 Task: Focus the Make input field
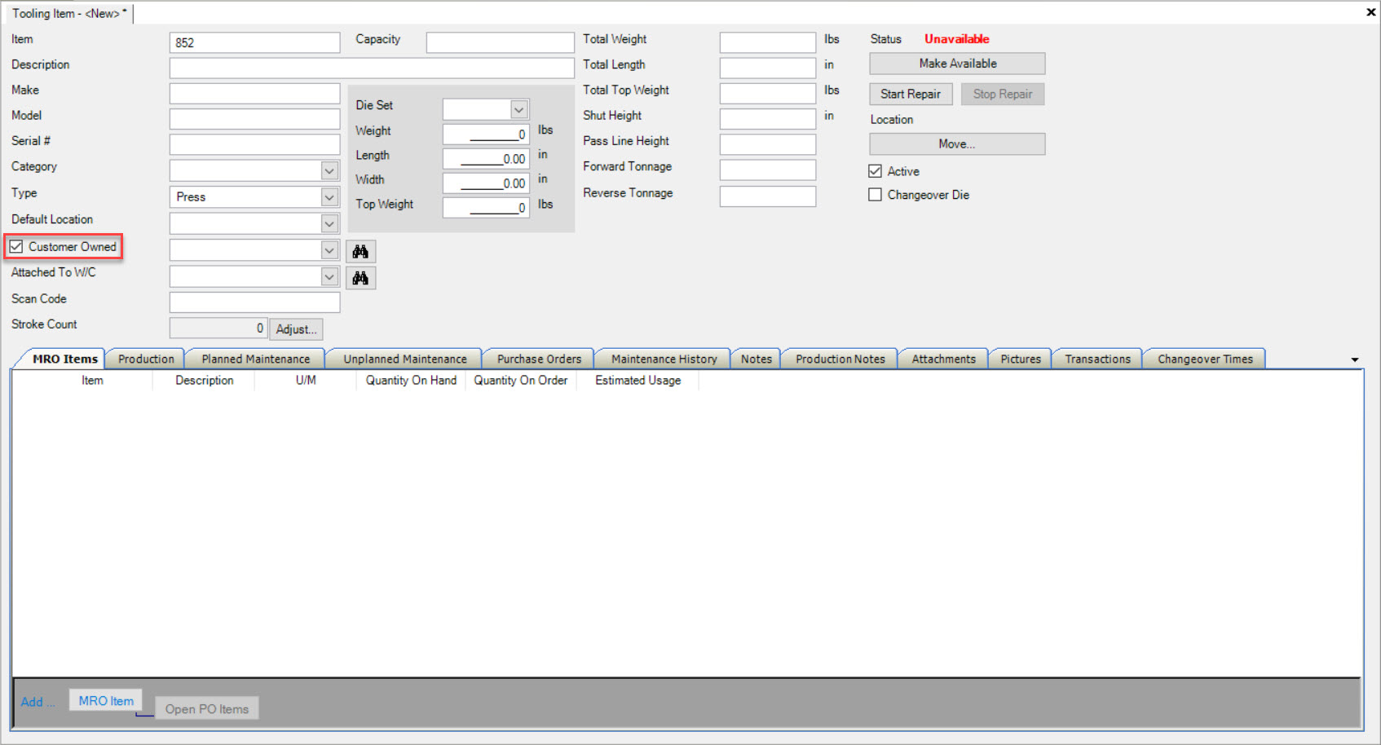254,94
